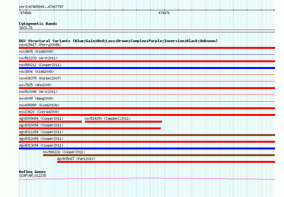This screenshot has width=284, height=197.
Task: Click the nsv428417 (Perry2008b) variant label
Action: pos(40,45)
